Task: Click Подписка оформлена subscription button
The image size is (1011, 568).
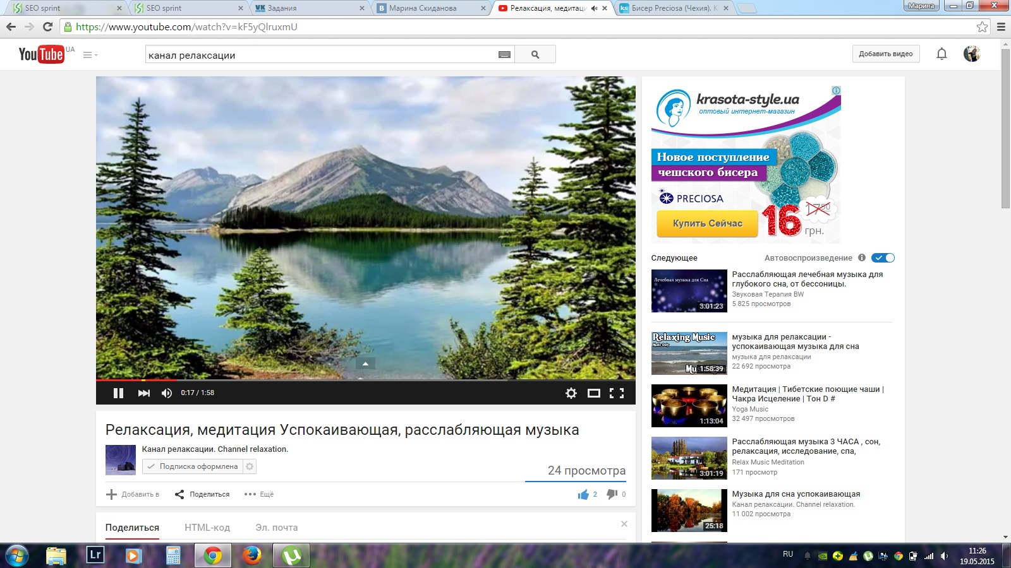Action: (x=193, y=466)
